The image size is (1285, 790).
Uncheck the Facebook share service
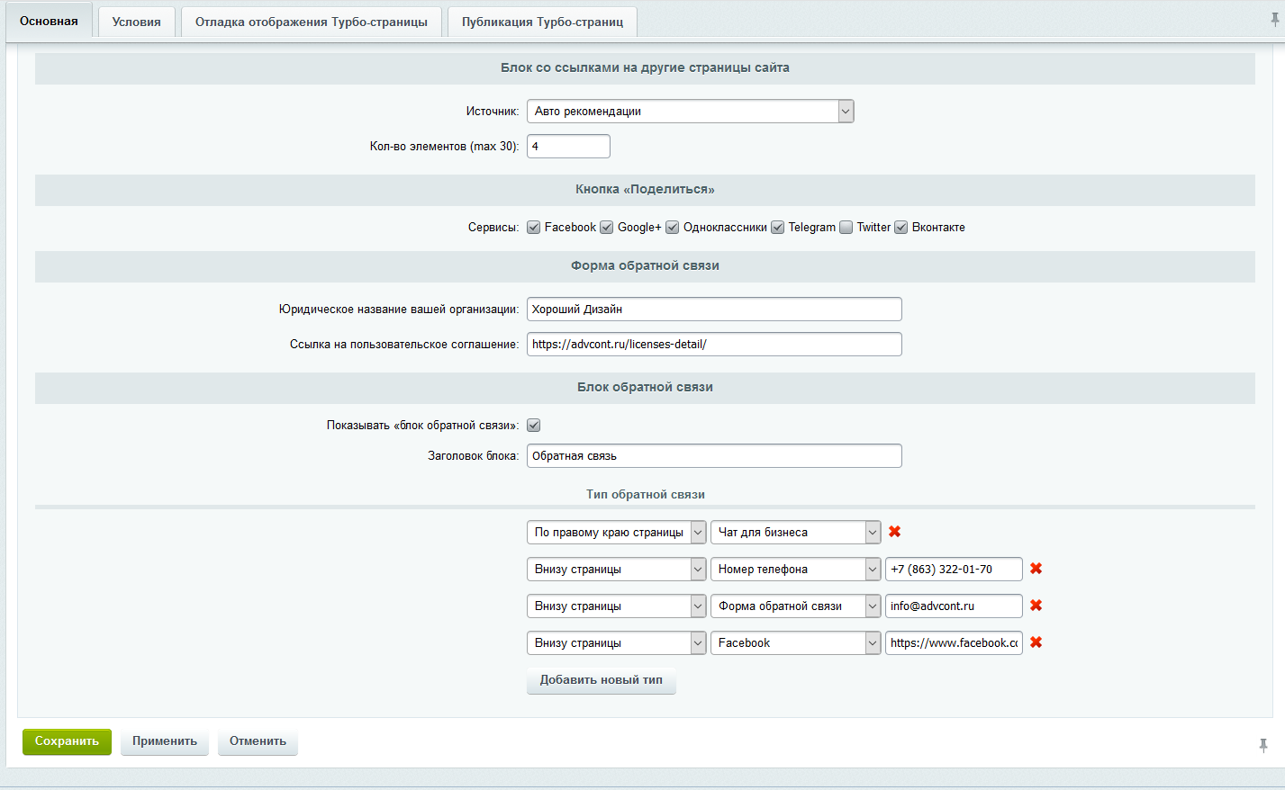(534, 228)
